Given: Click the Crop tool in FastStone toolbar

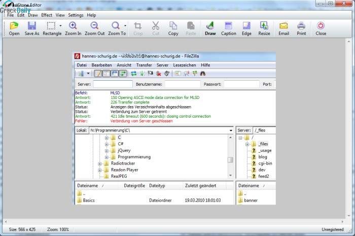Looking at the screenshot, I should point(137,28).
